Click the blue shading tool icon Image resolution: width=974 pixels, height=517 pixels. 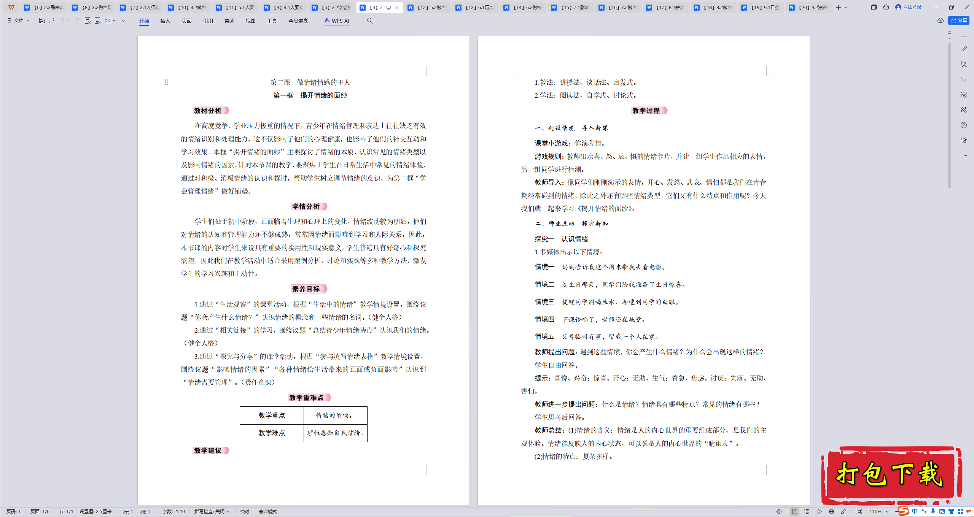click(x=108, y=21)
